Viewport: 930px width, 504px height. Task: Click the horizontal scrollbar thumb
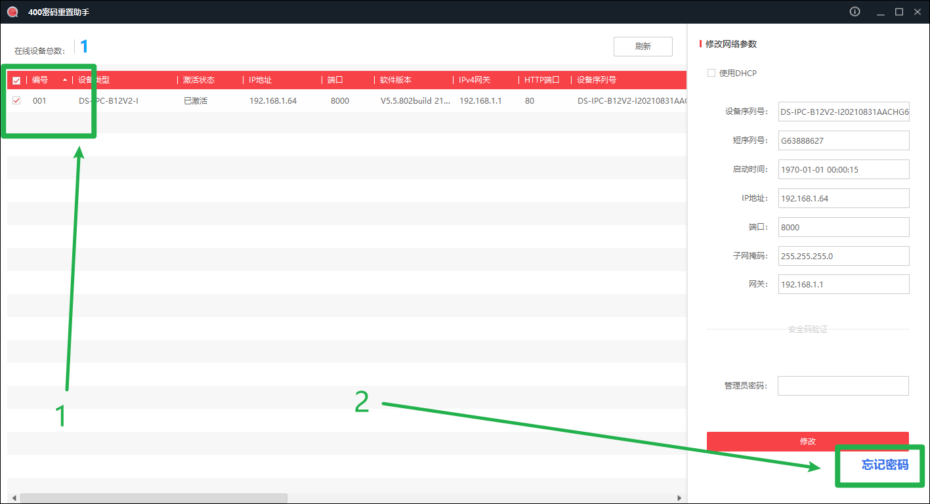(x=154, y=498)
